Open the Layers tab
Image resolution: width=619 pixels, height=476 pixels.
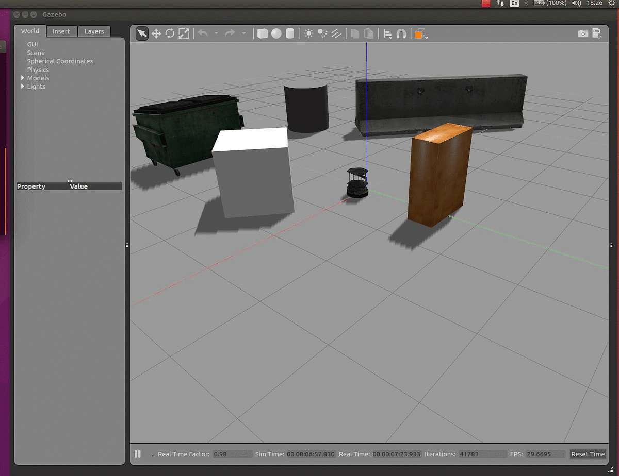click(x=94, y=31)
